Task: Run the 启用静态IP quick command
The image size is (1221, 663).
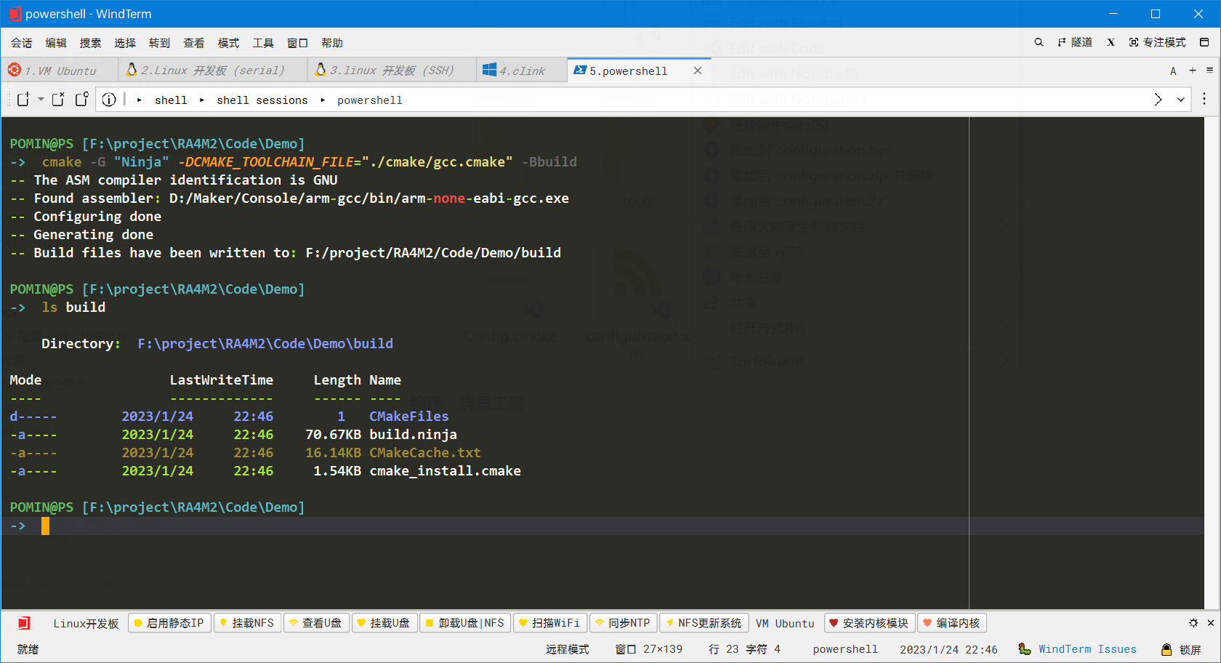Action: point(169,623)
